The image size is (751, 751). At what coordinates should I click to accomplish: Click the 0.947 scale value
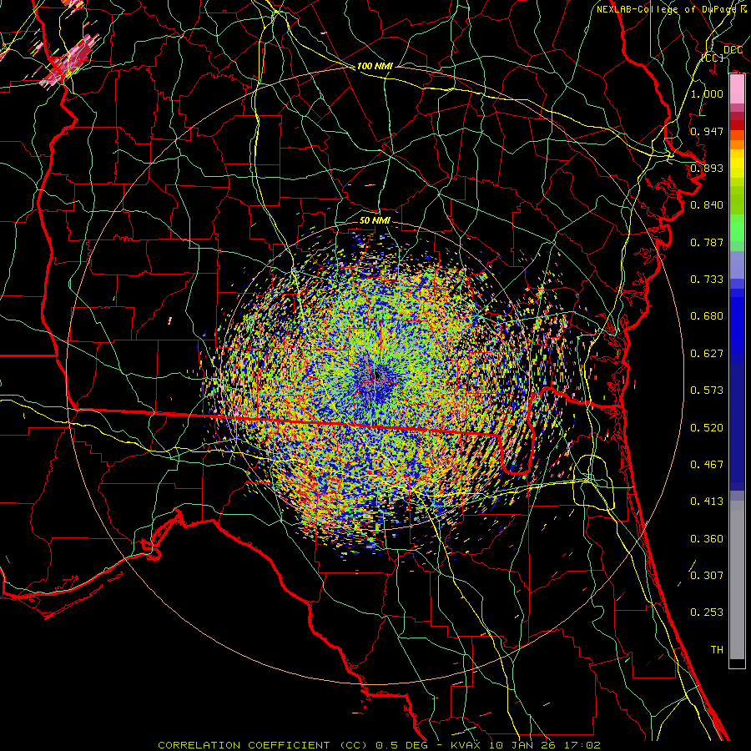pos(707,131)
